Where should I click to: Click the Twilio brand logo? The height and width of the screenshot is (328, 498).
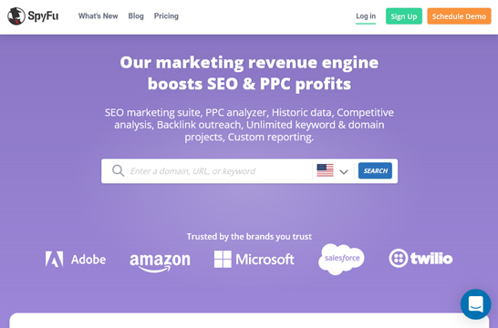point(420,258)
